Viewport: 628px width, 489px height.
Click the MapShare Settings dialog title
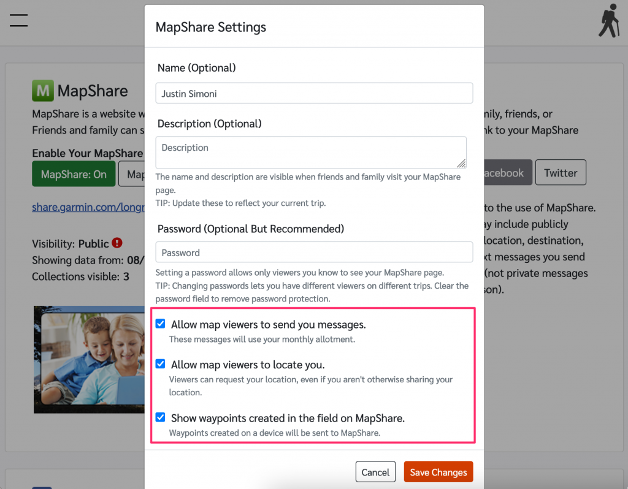211,27
